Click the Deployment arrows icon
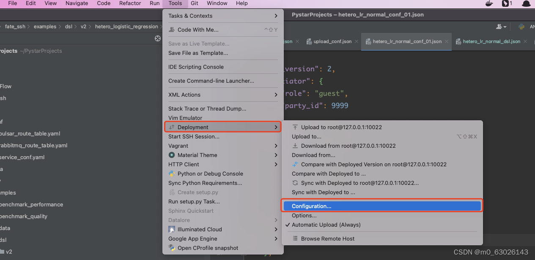The width and height of the screenshot is (535, 260). 171,127
